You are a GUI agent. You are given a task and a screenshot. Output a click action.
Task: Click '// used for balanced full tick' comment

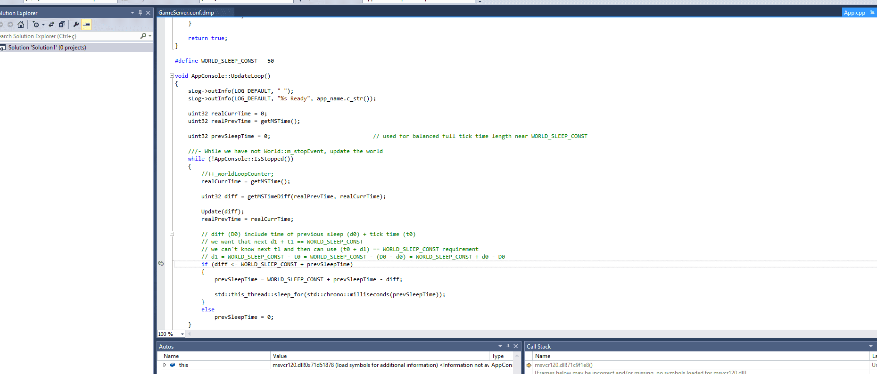(x=480, y=136)
